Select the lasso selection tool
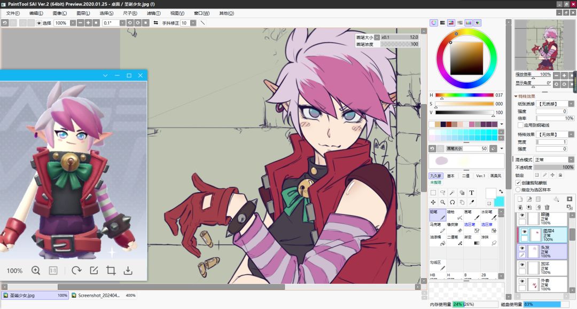The height and width of the screenshot is (309, 577). point(443,193)
